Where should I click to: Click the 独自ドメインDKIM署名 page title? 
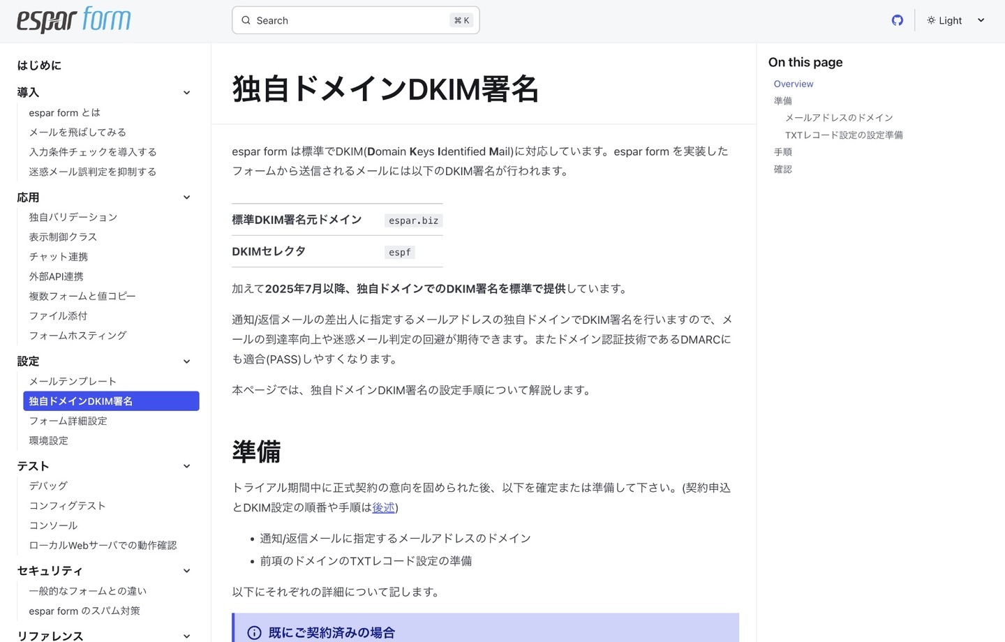click(385, 89)
